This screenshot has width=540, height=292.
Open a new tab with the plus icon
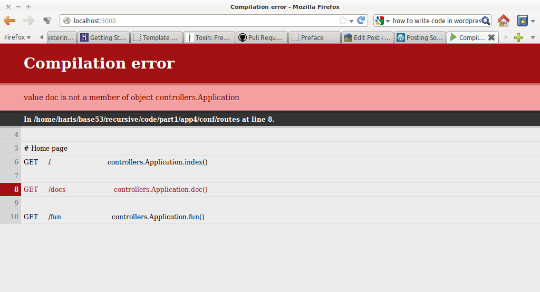click(x=518, y=37)
